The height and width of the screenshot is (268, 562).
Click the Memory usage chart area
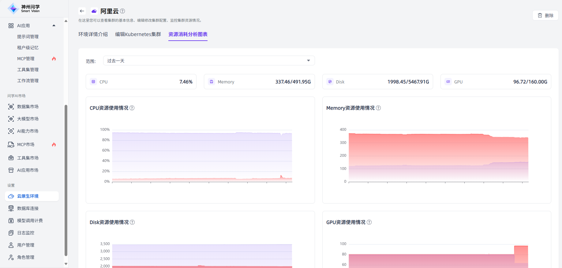tap(439, 156)
